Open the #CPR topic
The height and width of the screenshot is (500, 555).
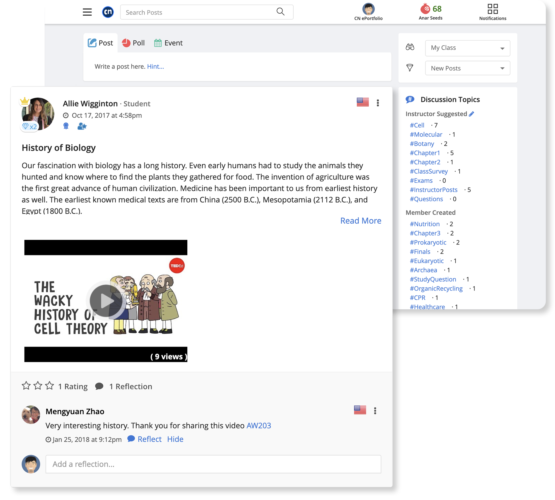417,298
